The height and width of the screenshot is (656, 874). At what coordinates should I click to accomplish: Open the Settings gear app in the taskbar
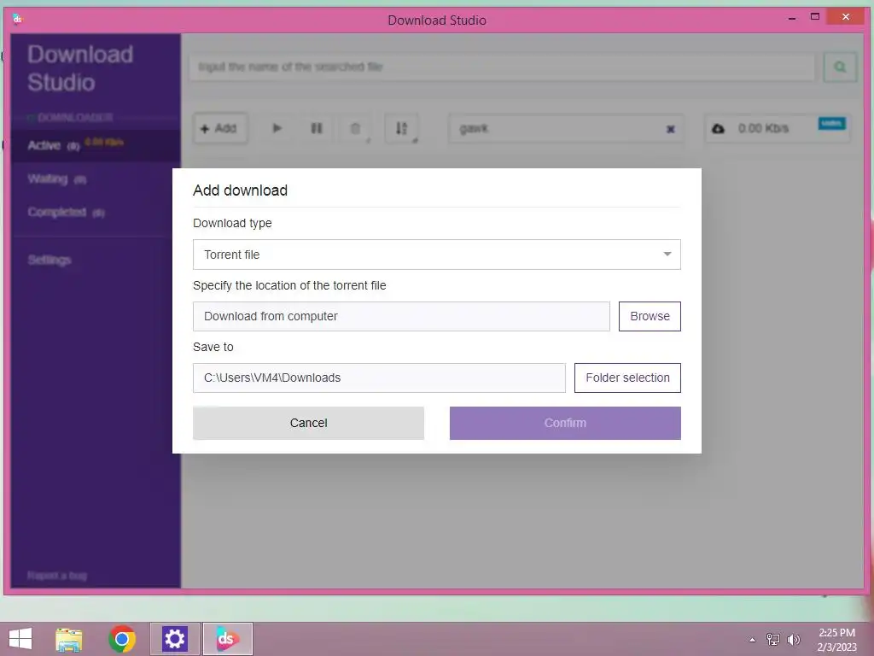[x=174, y=639]
